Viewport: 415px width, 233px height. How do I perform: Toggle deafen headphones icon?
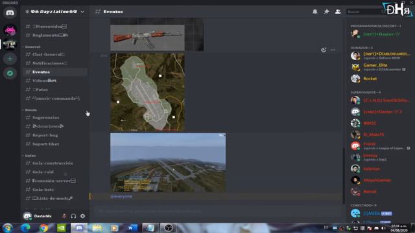tap(73, 216)
